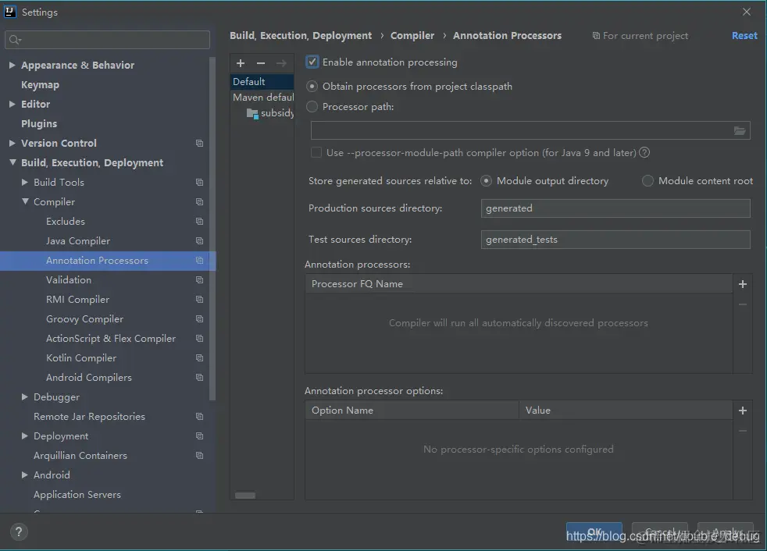This screenshot has height=551, width=767.
Task: Click Compiler breadcrumb
Action: click(412, 36)
